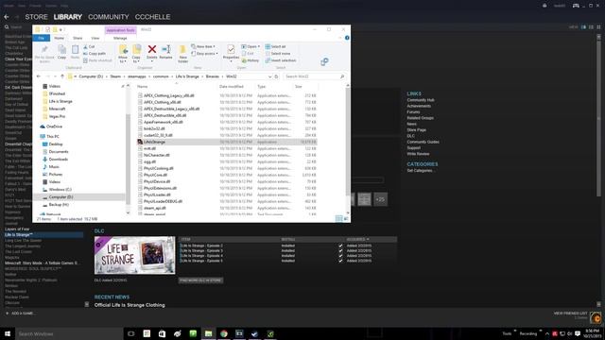Click the Paste icon in Clipboard group
This screenshot has width=605, height=340.
point(75,49)
